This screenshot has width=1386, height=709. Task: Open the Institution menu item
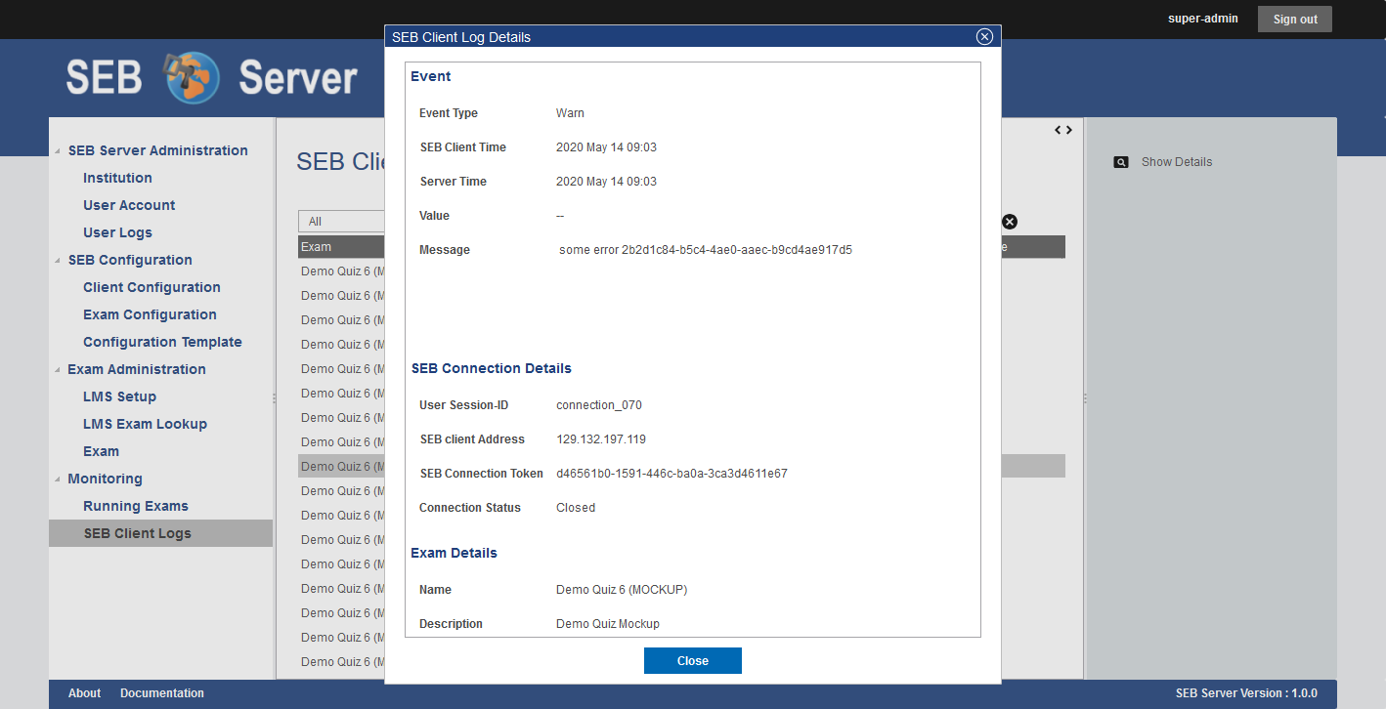[117, 178]
